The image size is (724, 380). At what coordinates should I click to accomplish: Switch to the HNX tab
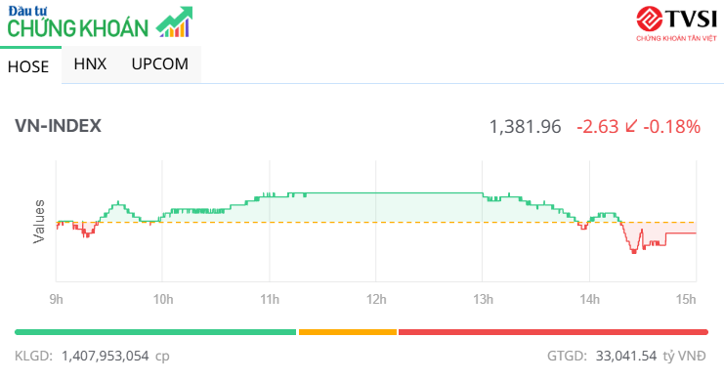pos(90,63)
